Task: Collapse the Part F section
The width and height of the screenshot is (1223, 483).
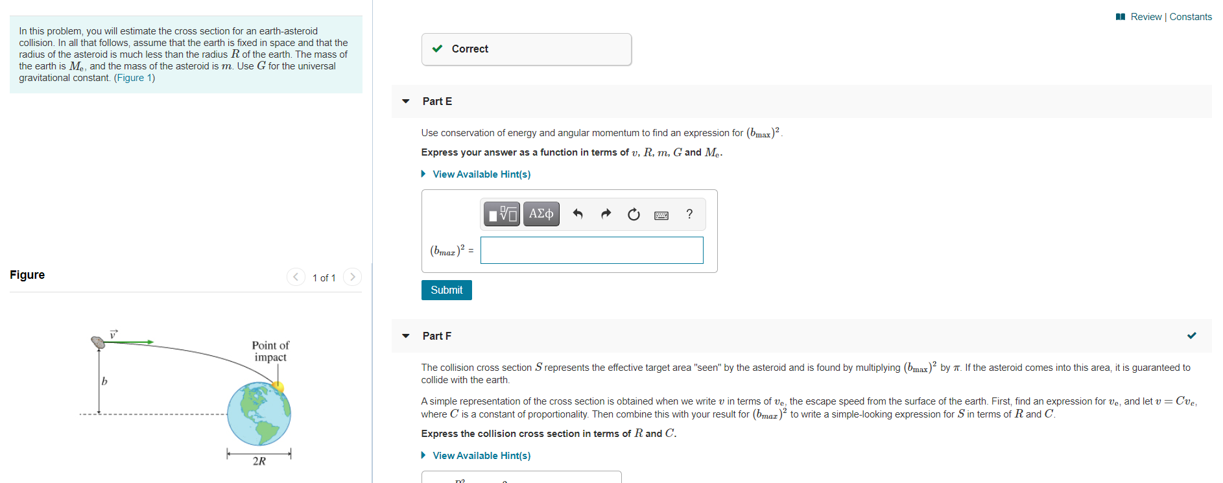Action: [405, 336]
